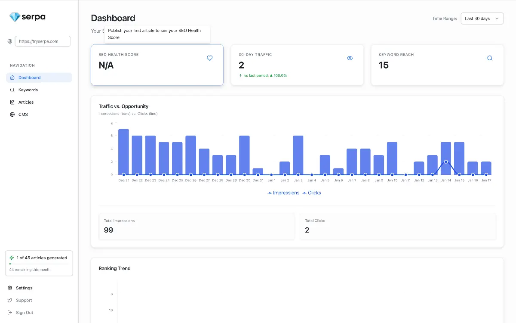Click the heart icon on SEO Health card

click(x=210, y=58)
